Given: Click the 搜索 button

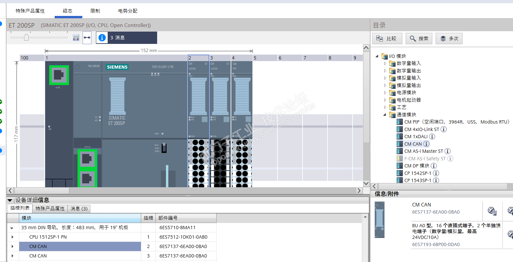Looking at the screenshot, I should (419, 39).
